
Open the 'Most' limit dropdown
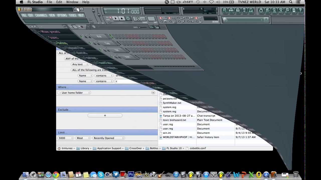coord(83,138)
